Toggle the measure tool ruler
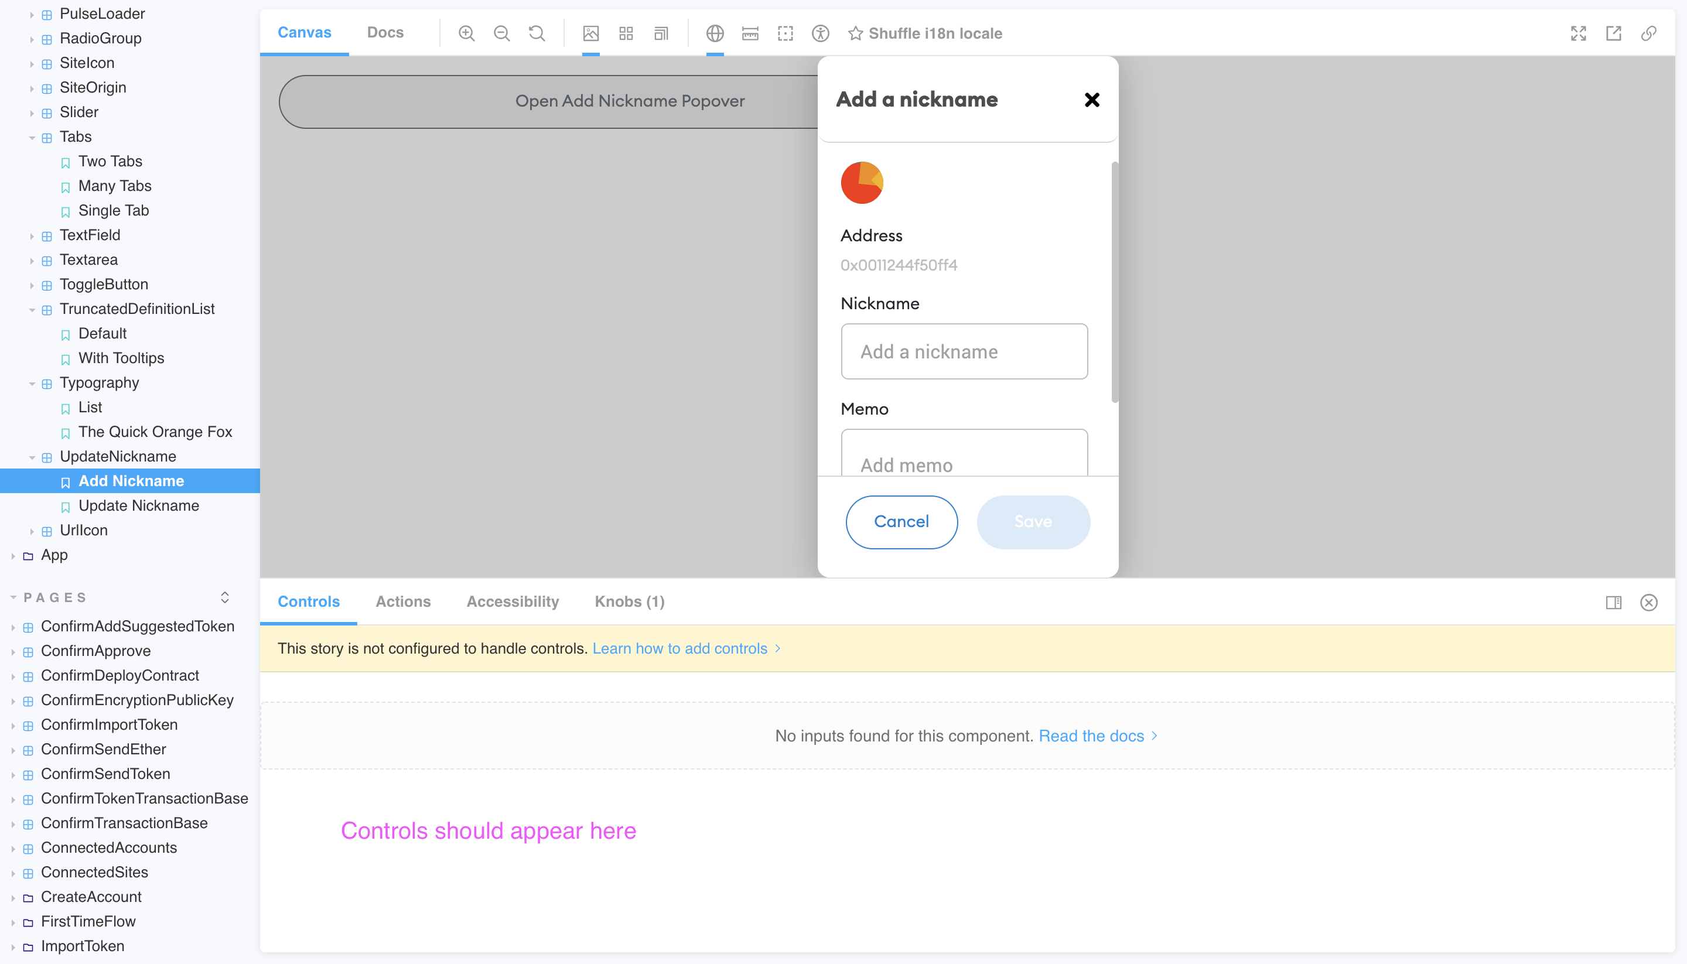 coord(750,33)
